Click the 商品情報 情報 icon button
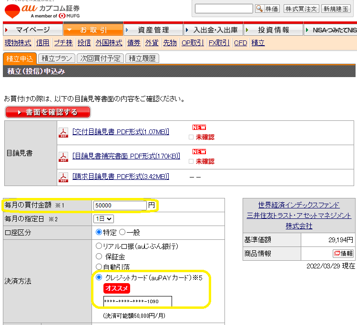357x325 pixels. pyautogui.click(x=343, y=254)
